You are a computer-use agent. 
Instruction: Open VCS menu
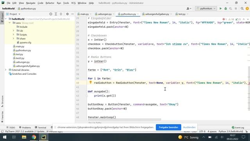pyautogui.click(x=73, y=3)
